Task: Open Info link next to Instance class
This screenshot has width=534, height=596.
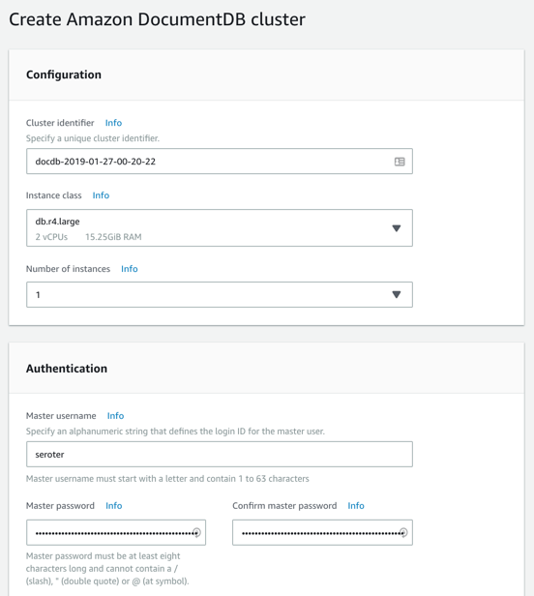Action: pos(101,195)
